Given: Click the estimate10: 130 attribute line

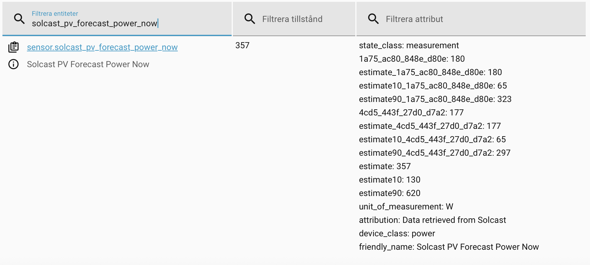Looking at the screenshot, I should 390,180.
